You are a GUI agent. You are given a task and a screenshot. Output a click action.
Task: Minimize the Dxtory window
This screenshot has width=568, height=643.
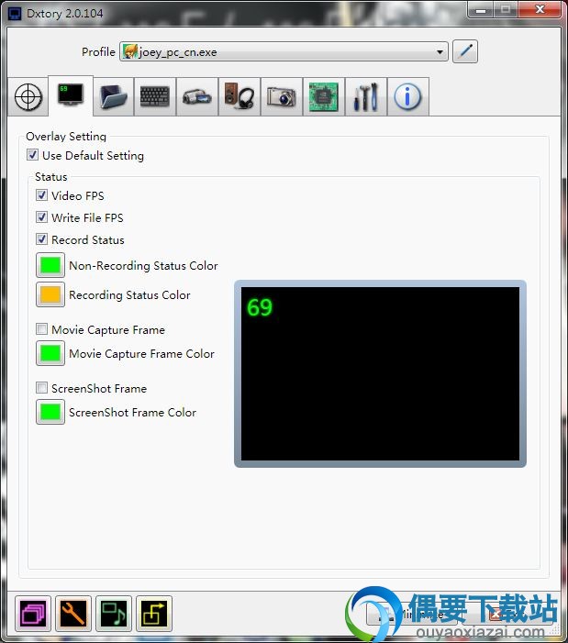point(481,10)
